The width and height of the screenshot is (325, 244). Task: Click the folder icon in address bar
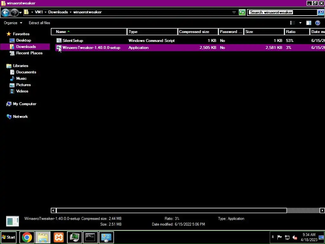tap(26, 12)
